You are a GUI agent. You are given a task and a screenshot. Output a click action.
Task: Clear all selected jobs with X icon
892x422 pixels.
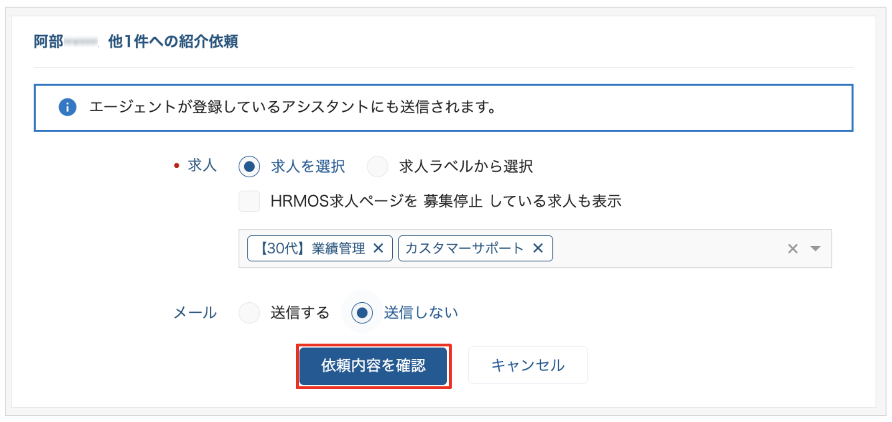[793, 249]
